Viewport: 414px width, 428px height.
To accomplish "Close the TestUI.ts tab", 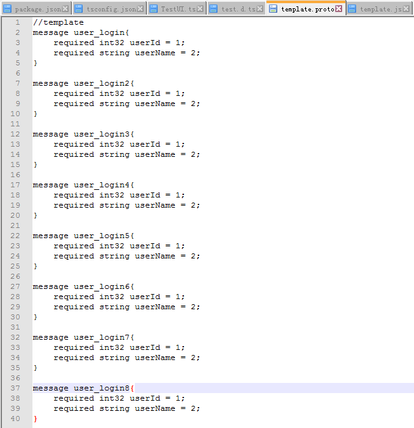I will (200, 9).
